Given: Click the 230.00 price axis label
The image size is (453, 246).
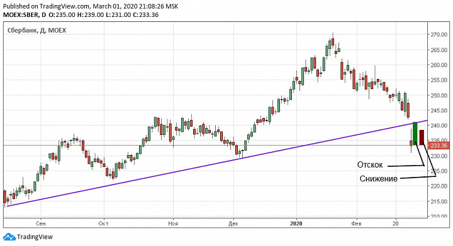Looking at the screenshot, I should pos(439,156).
